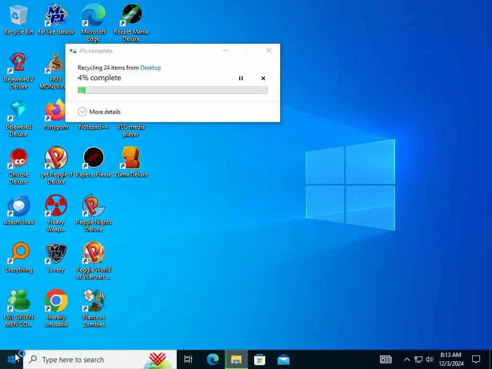Image resolution: width=492 pixels, height=369 pixels.
Task: Open the Mail app from the taskbar
Action: click(283, 359)
